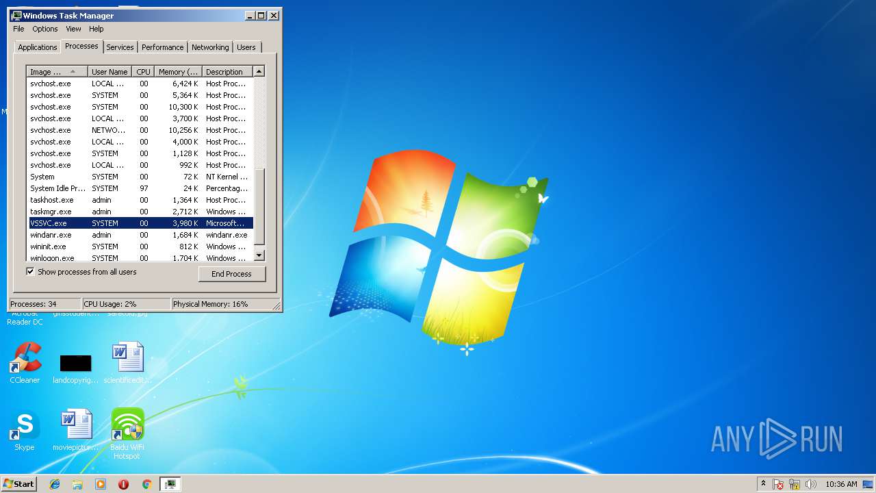
Task: Select the winlogon.exe process row
Action: (x=140, y=257)
